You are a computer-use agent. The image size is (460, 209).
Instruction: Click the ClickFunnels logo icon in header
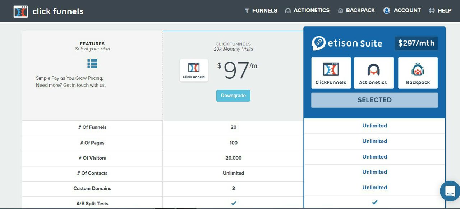(x=20, y=11)
